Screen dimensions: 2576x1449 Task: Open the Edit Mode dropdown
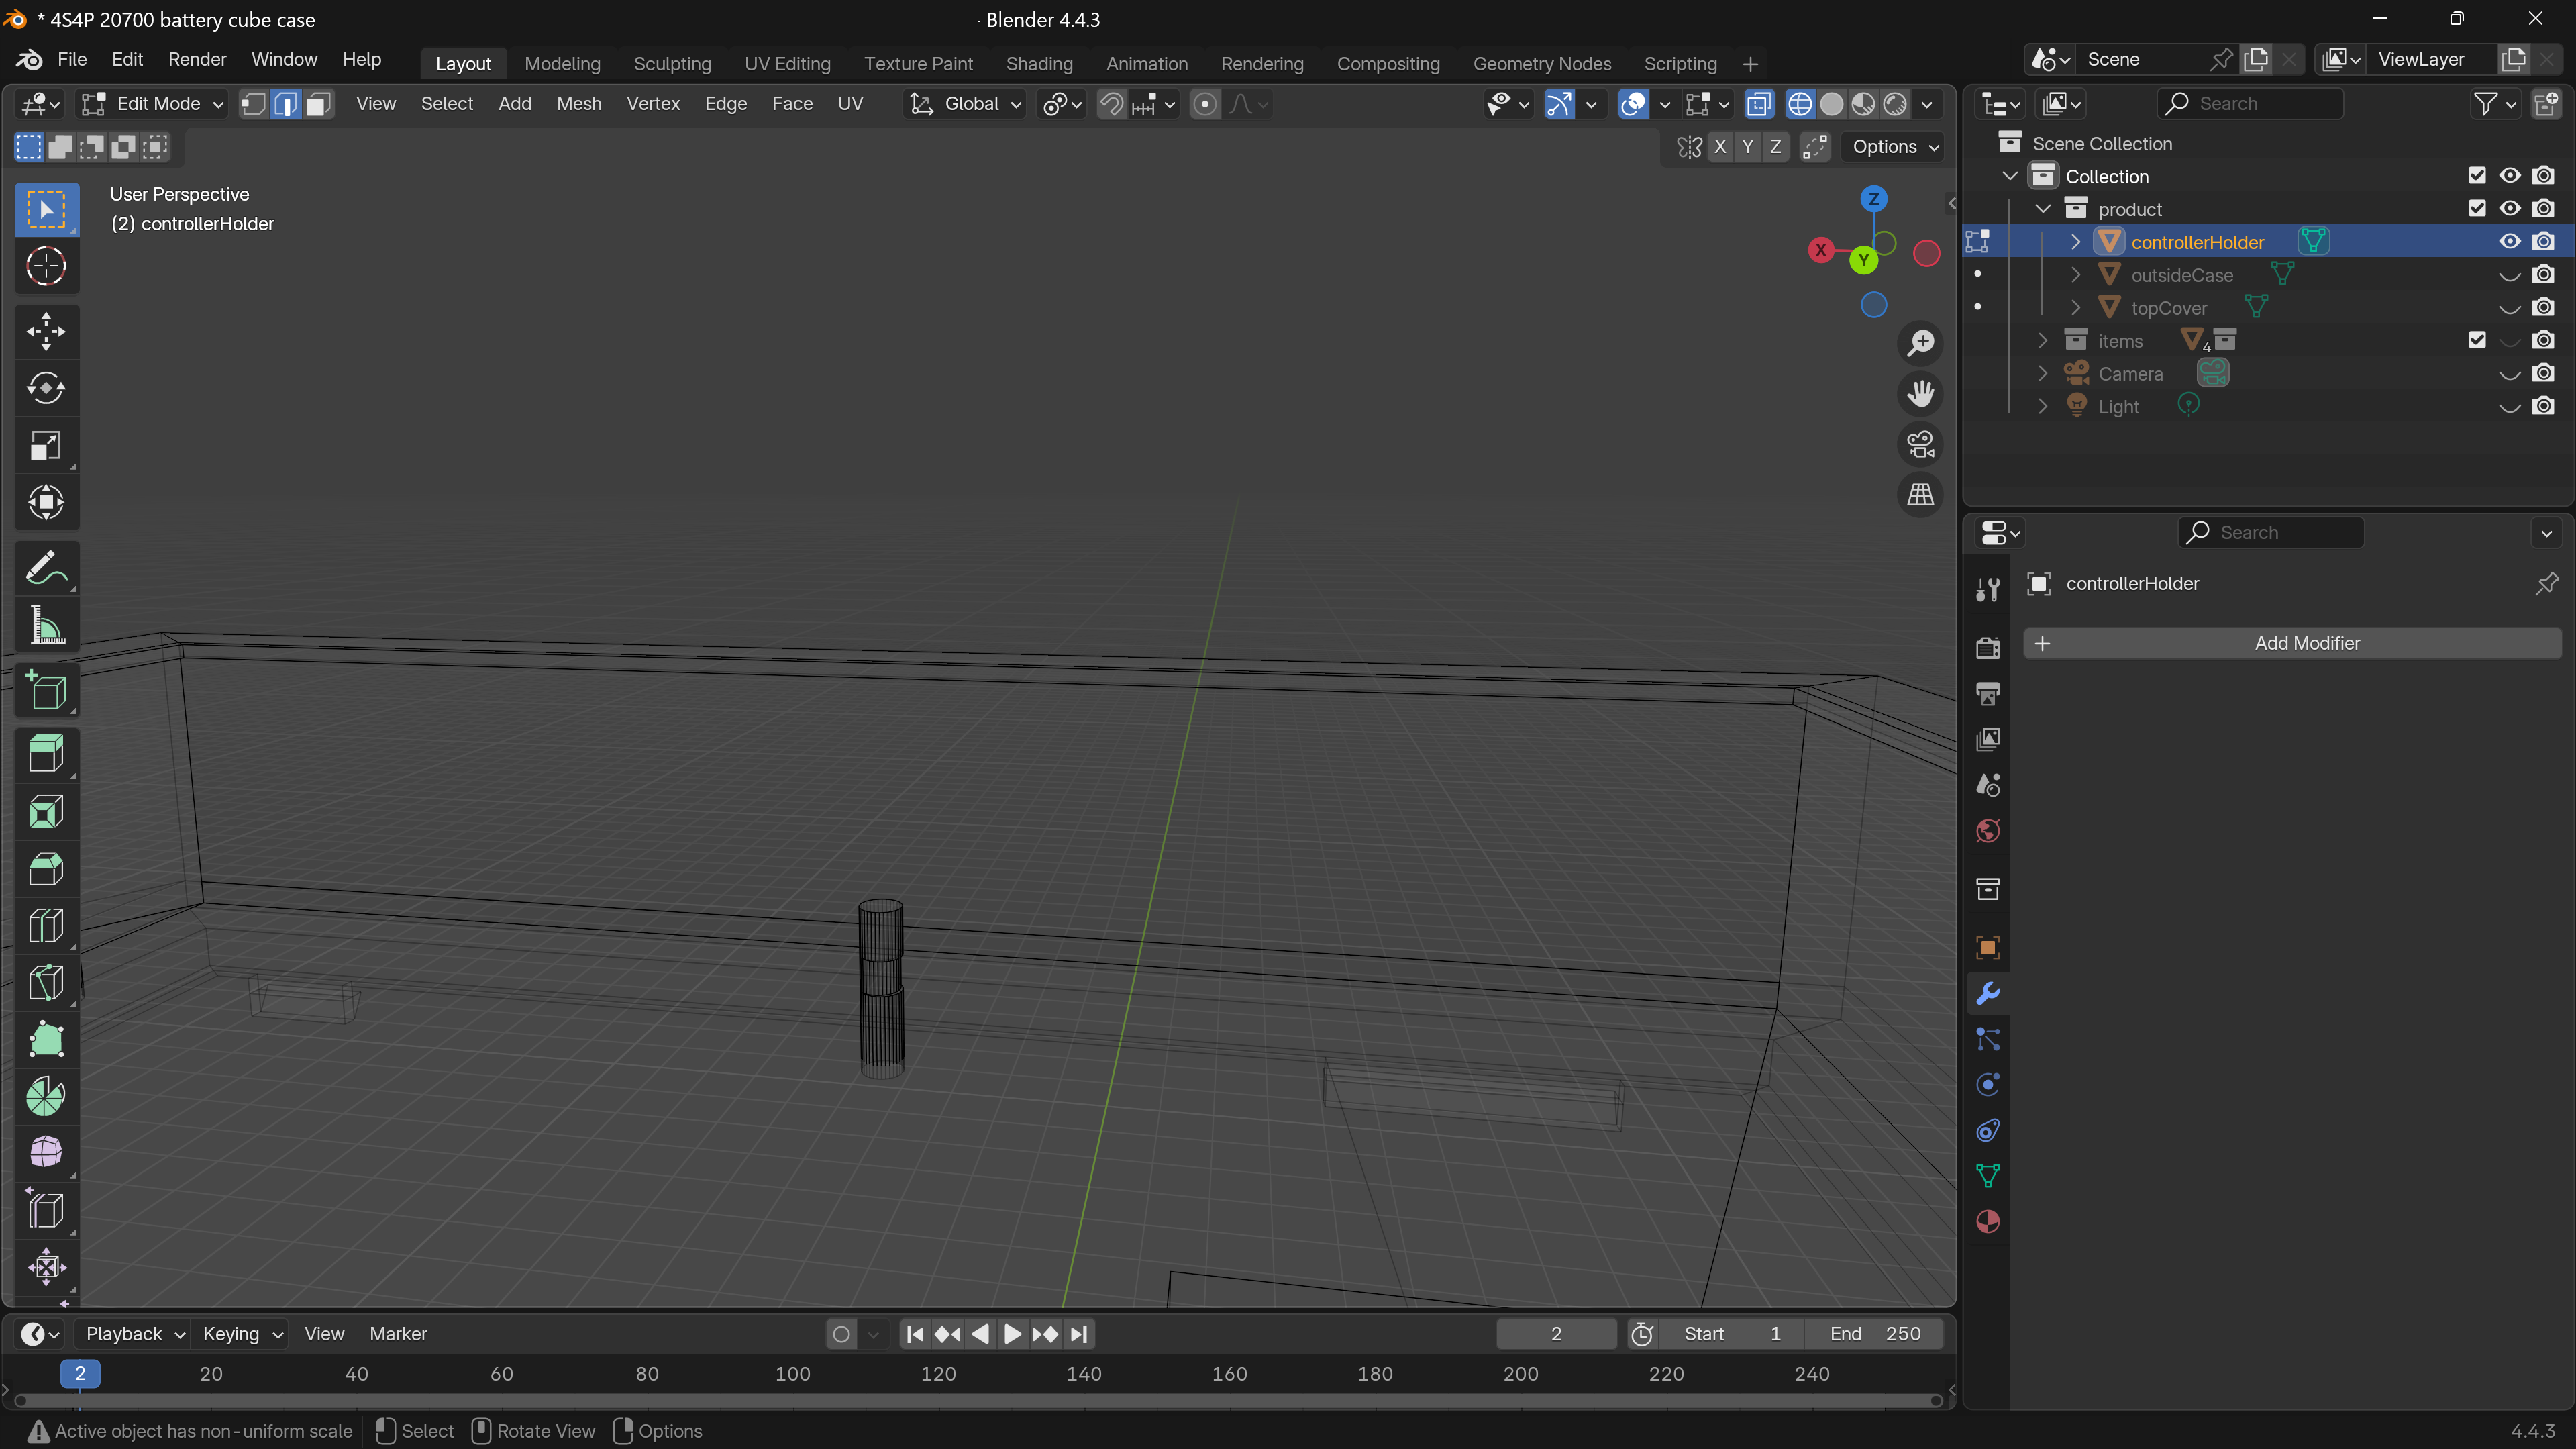click(153, 104)
